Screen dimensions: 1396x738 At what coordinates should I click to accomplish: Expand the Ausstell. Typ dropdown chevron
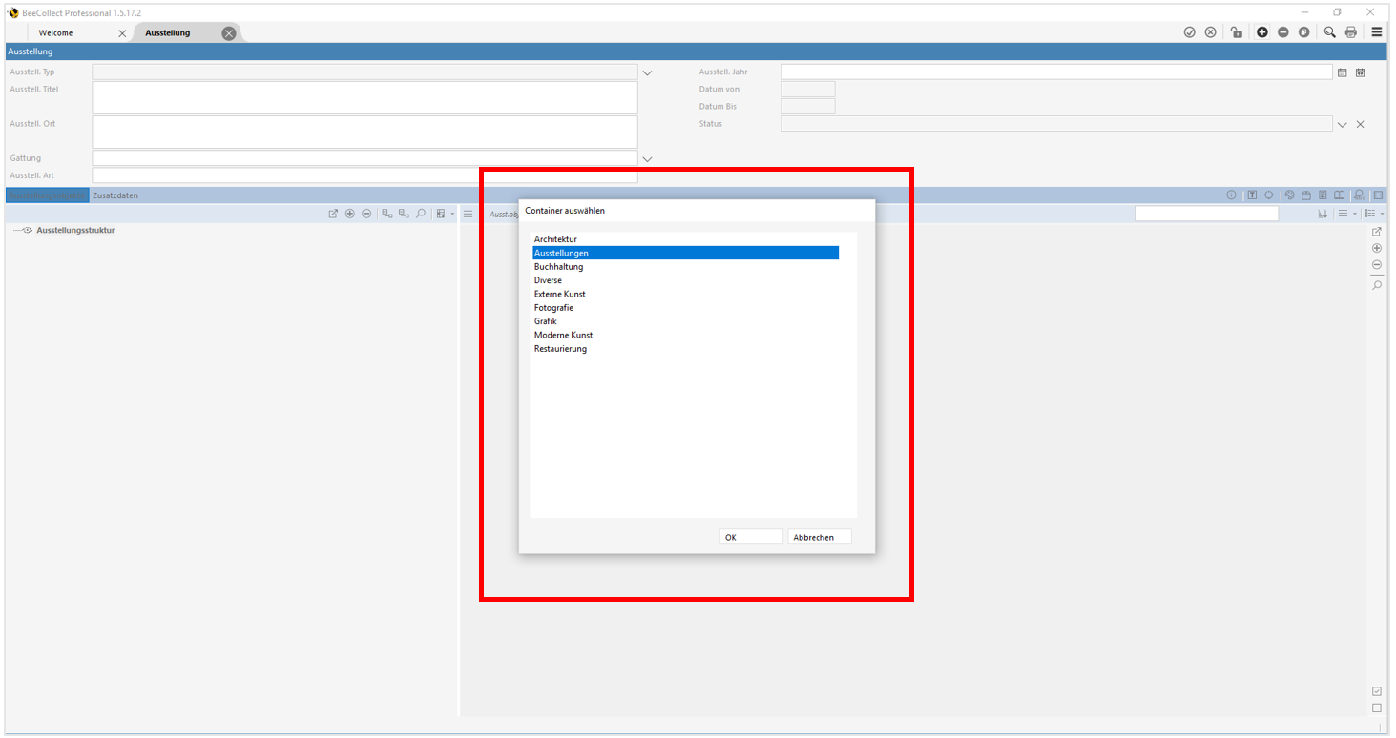647,72
